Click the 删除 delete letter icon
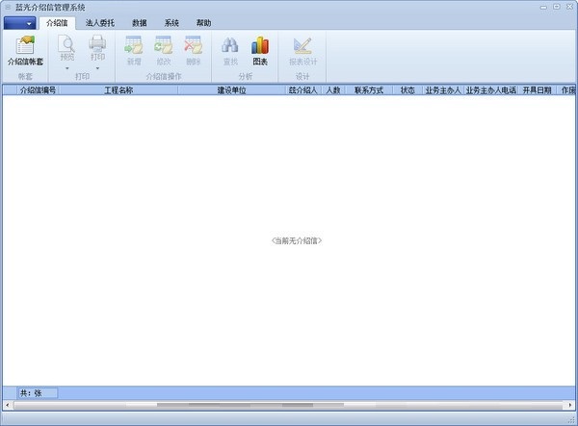The image size is (578, 426). click(193, 45)
